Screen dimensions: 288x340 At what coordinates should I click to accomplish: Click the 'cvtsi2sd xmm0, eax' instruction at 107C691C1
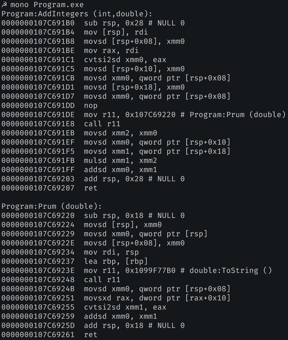click(x=125, y=60)
